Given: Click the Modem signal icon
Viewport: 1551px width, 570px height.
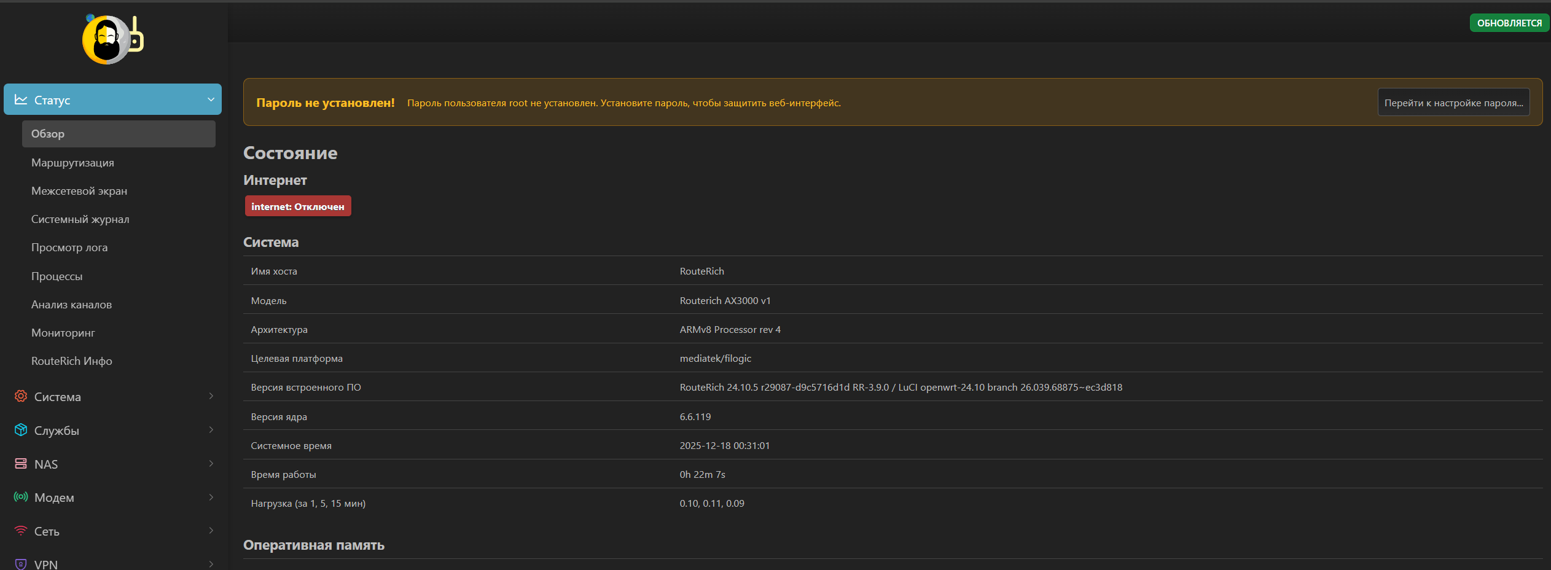Looking at the screenshot, I should click(x=21, y=497).
